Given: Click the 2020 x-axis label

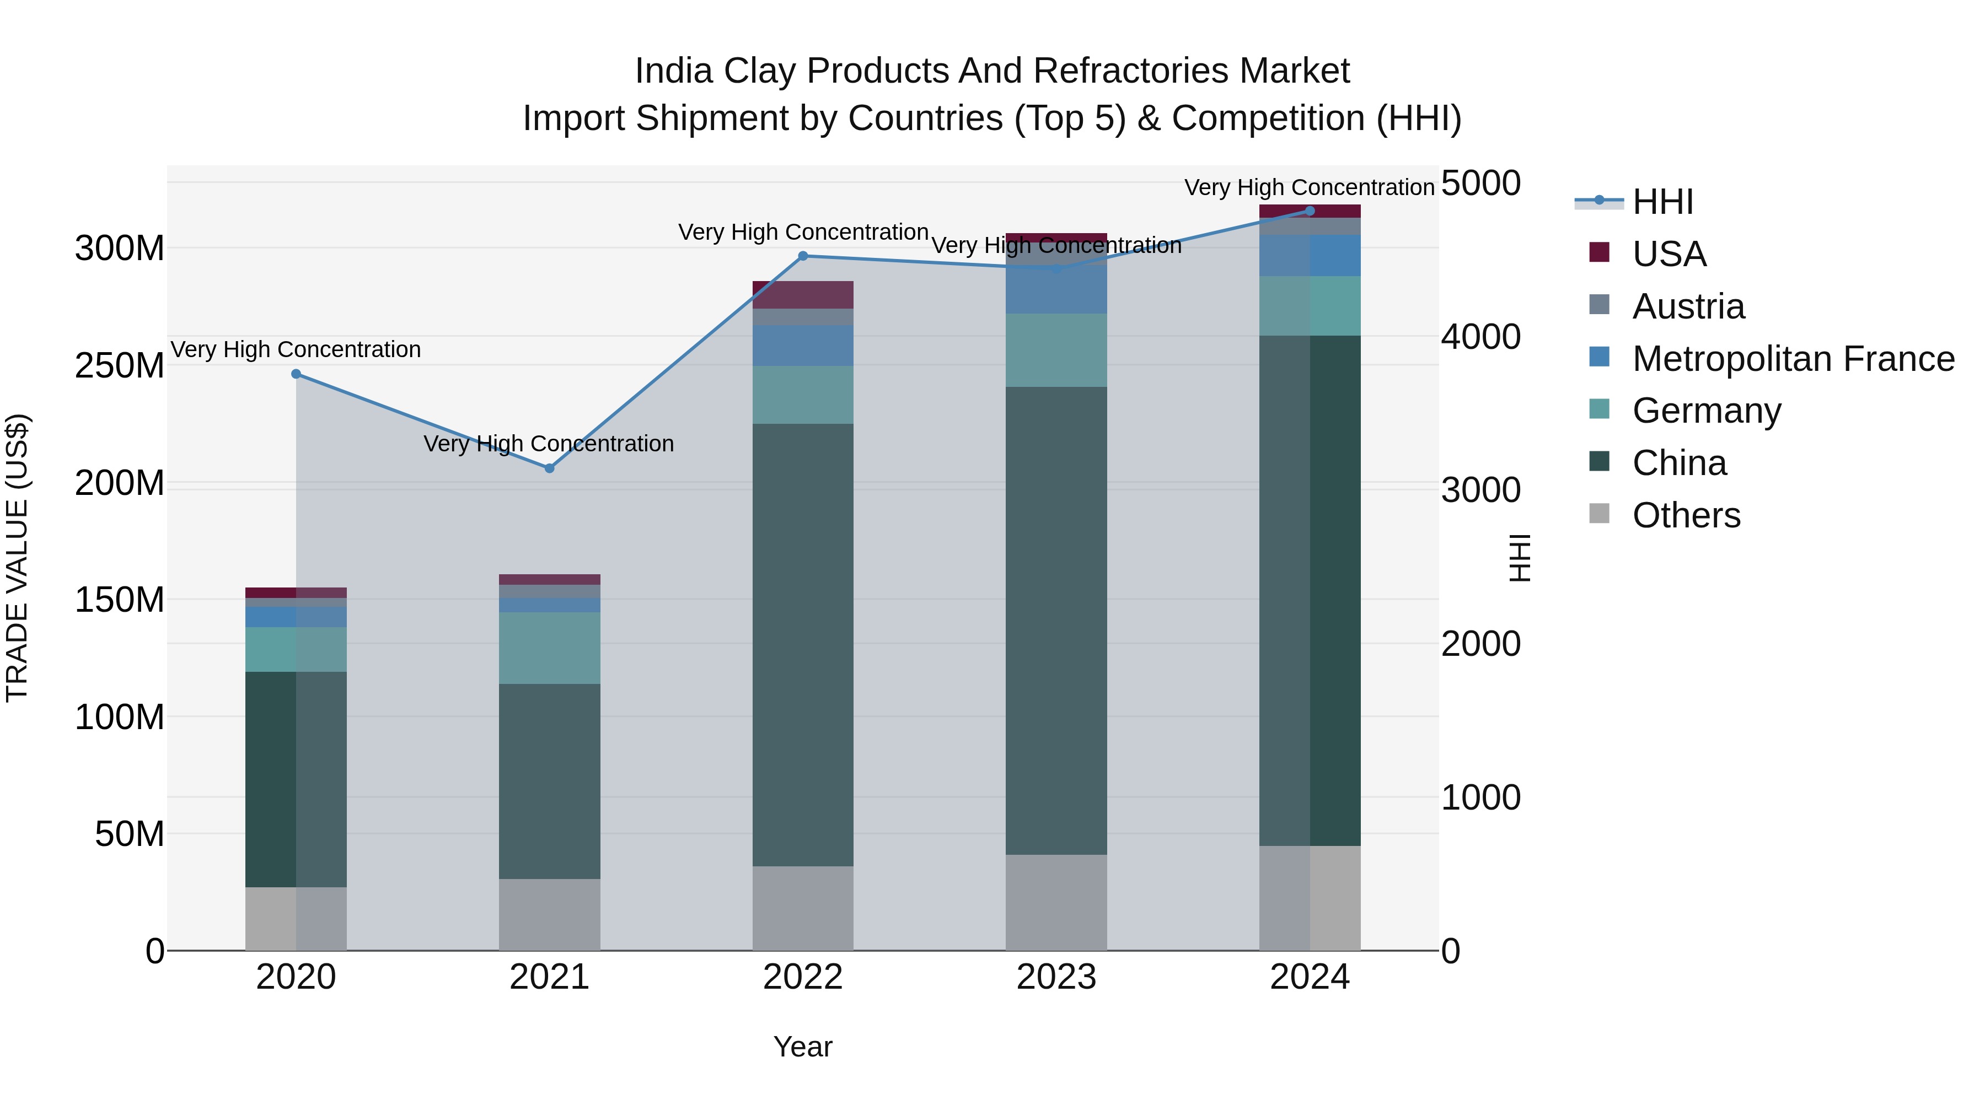Looking at the screenshot, I should pyautogui.click(x=296, y=977).
